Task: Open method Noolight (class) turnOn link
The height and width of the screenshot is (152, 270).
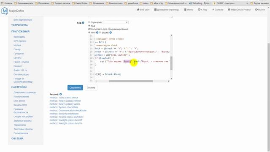Action: (x=66, y=123)
